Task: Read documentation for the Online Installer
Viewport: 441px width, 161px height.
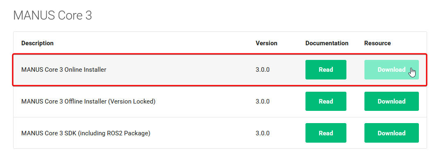Action: coord(326,70)
